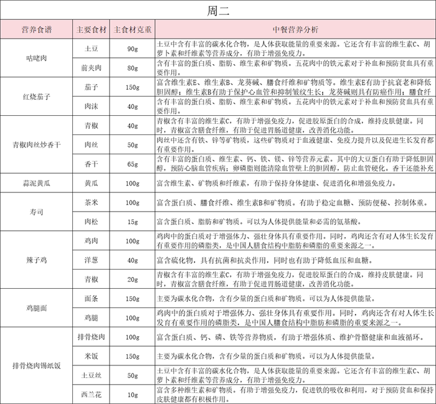The width and height of the screenshot is (436, 404).
Task: Select the 蒜泥黄瓜 recipe cell
Action: 37,184
